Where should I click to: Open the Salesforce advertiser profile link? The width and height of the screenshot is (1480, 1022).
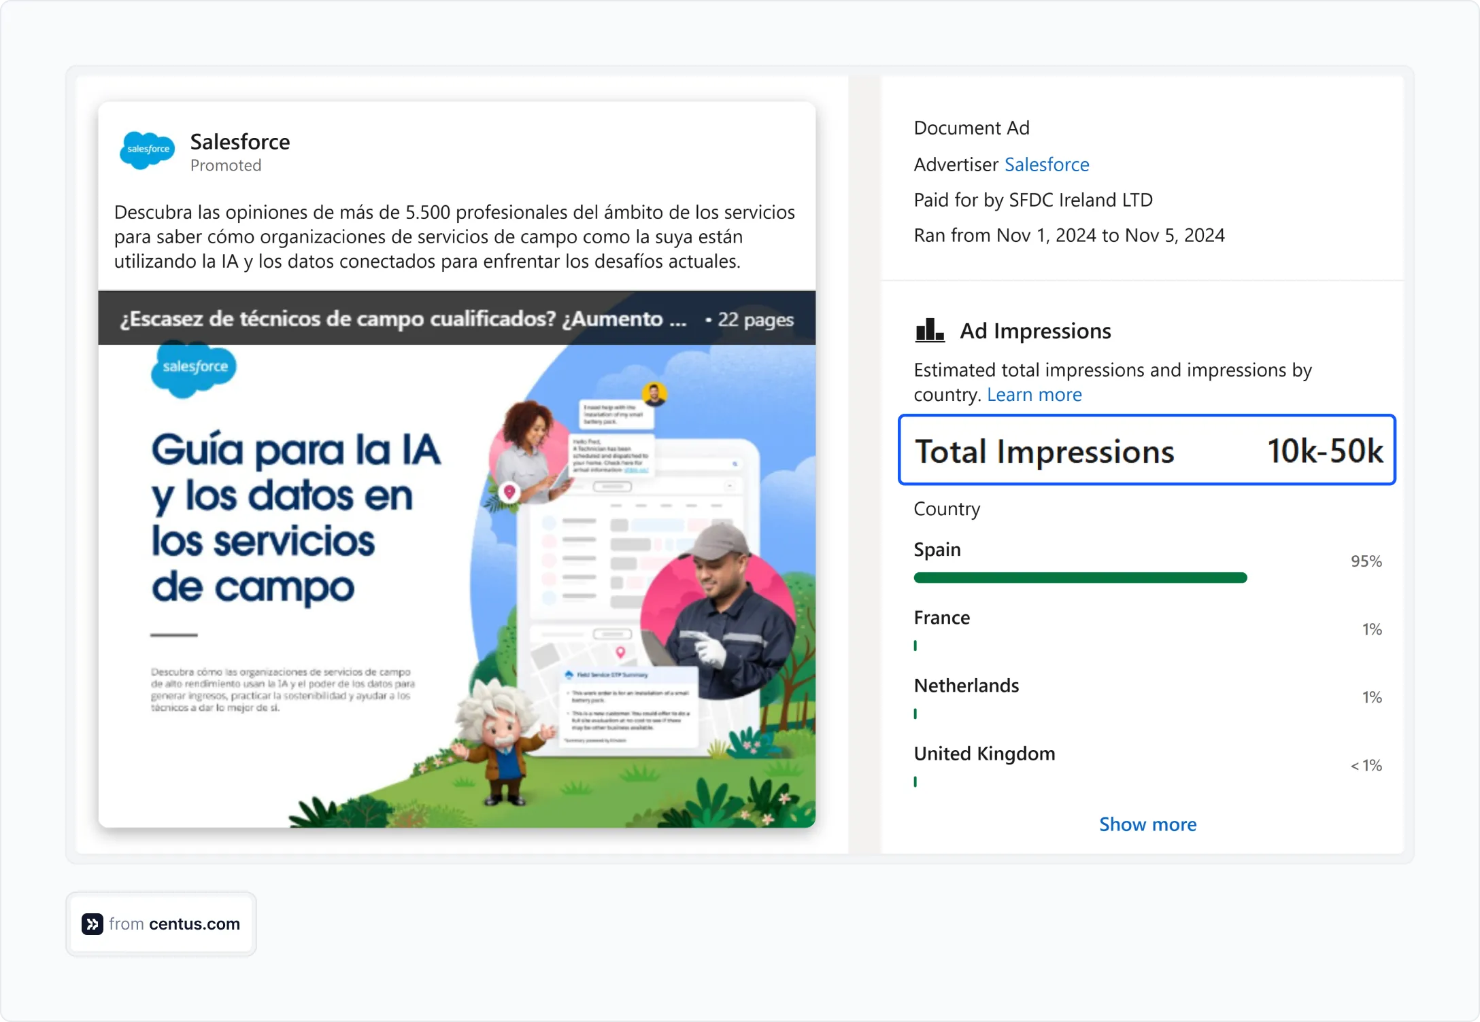1046,164
